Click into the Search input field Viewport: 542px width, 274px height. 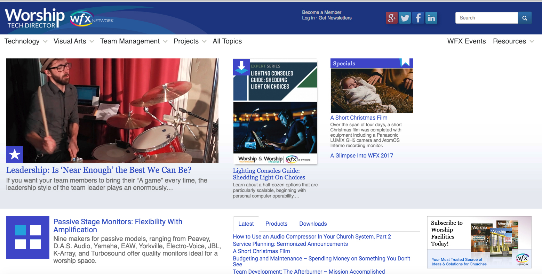point(486,18)
